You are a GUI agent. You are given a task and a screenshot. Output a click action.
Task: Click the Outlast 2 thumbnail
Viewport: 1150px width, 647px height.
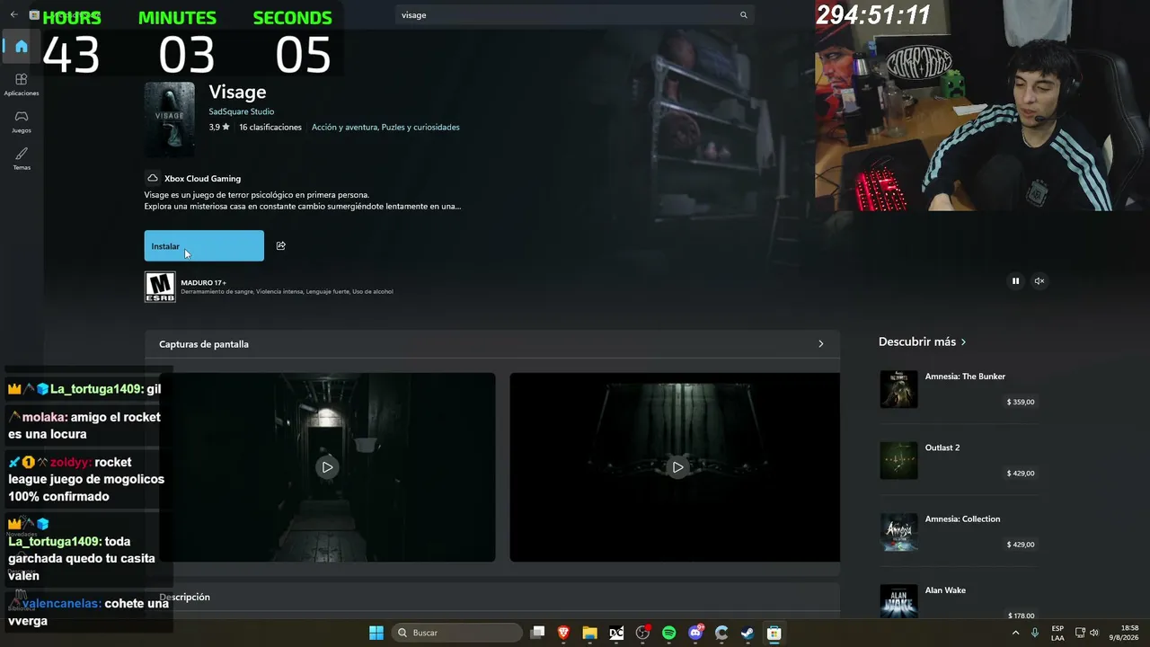click(898, 460)
